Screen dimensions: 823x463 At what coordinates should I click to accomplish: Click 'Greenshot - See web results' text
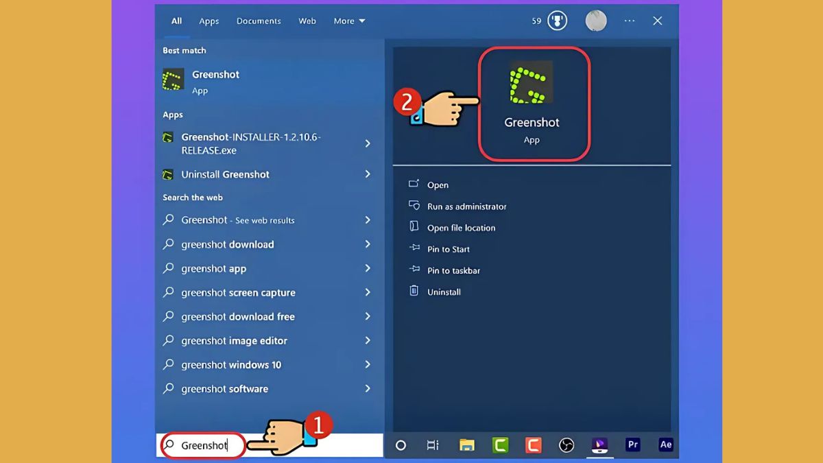pyautogui.click(x=237, y=220)
